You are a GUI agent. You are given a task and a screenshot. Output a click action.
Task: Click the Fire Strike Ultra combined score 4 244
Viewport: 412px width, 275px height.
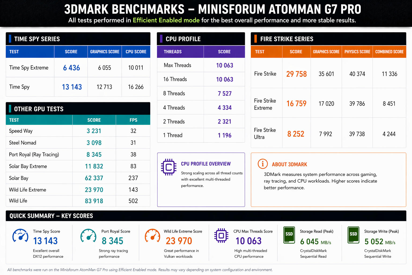coord(389,134)
